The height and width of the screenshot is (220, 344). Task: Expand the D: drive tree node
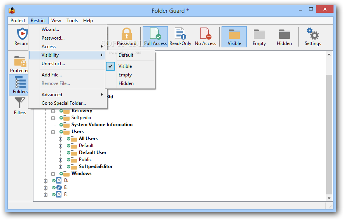tap(46, 181)
